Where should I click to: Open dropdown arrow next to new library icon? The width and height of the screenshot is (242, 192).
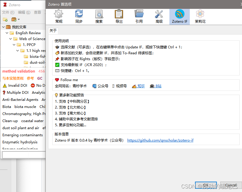pos(19,19)
